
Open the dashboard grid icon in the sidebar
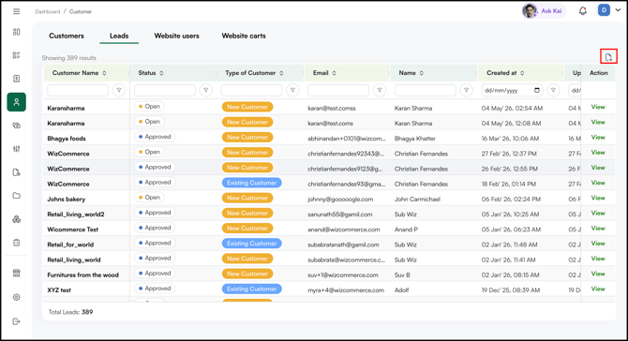17,32
